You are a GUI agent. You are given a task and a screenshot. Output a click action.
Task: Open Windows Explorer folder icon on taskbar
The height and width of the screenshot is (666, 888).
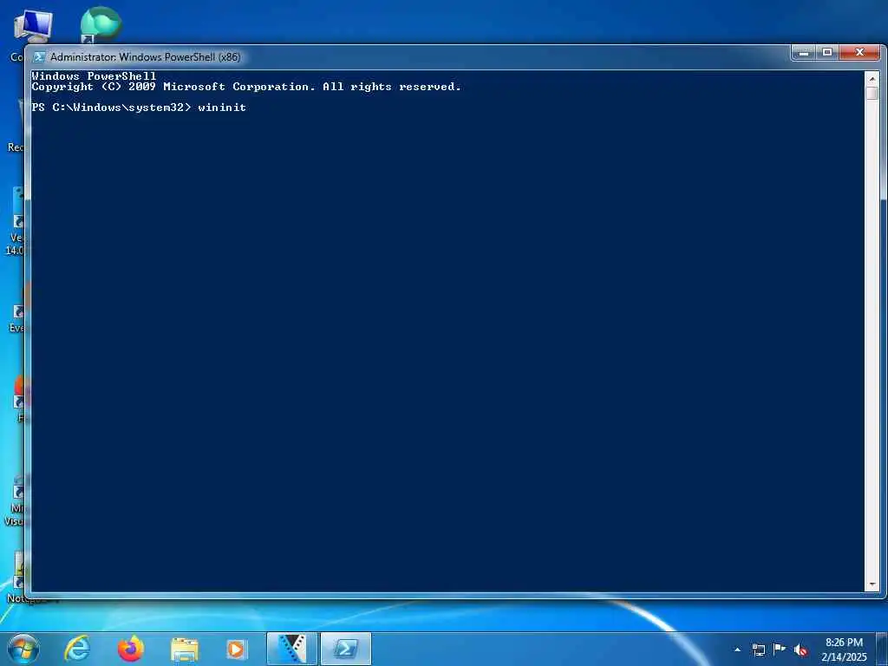pyautogui.click(x=185, y=650)
